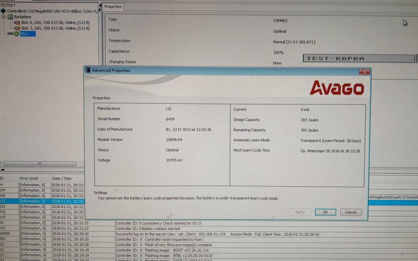Image resolution: width=418 pixels, height=261 pixels.
Task: Click the Controller0 diamond icon in tree
Action: (x=3, y=11)
